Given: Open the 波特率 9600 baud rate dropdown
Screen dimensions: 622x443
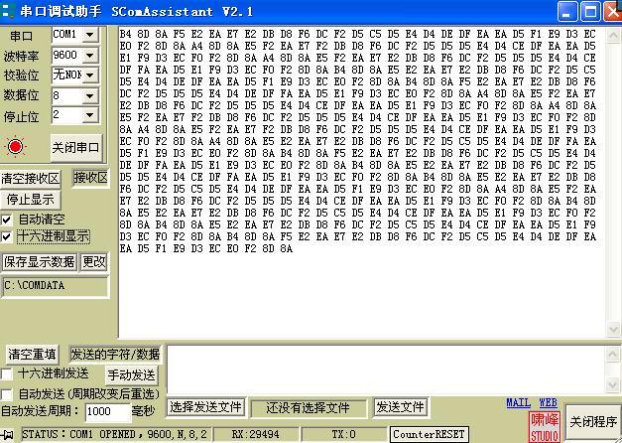Looking at the screenshot, I should 90,55.
